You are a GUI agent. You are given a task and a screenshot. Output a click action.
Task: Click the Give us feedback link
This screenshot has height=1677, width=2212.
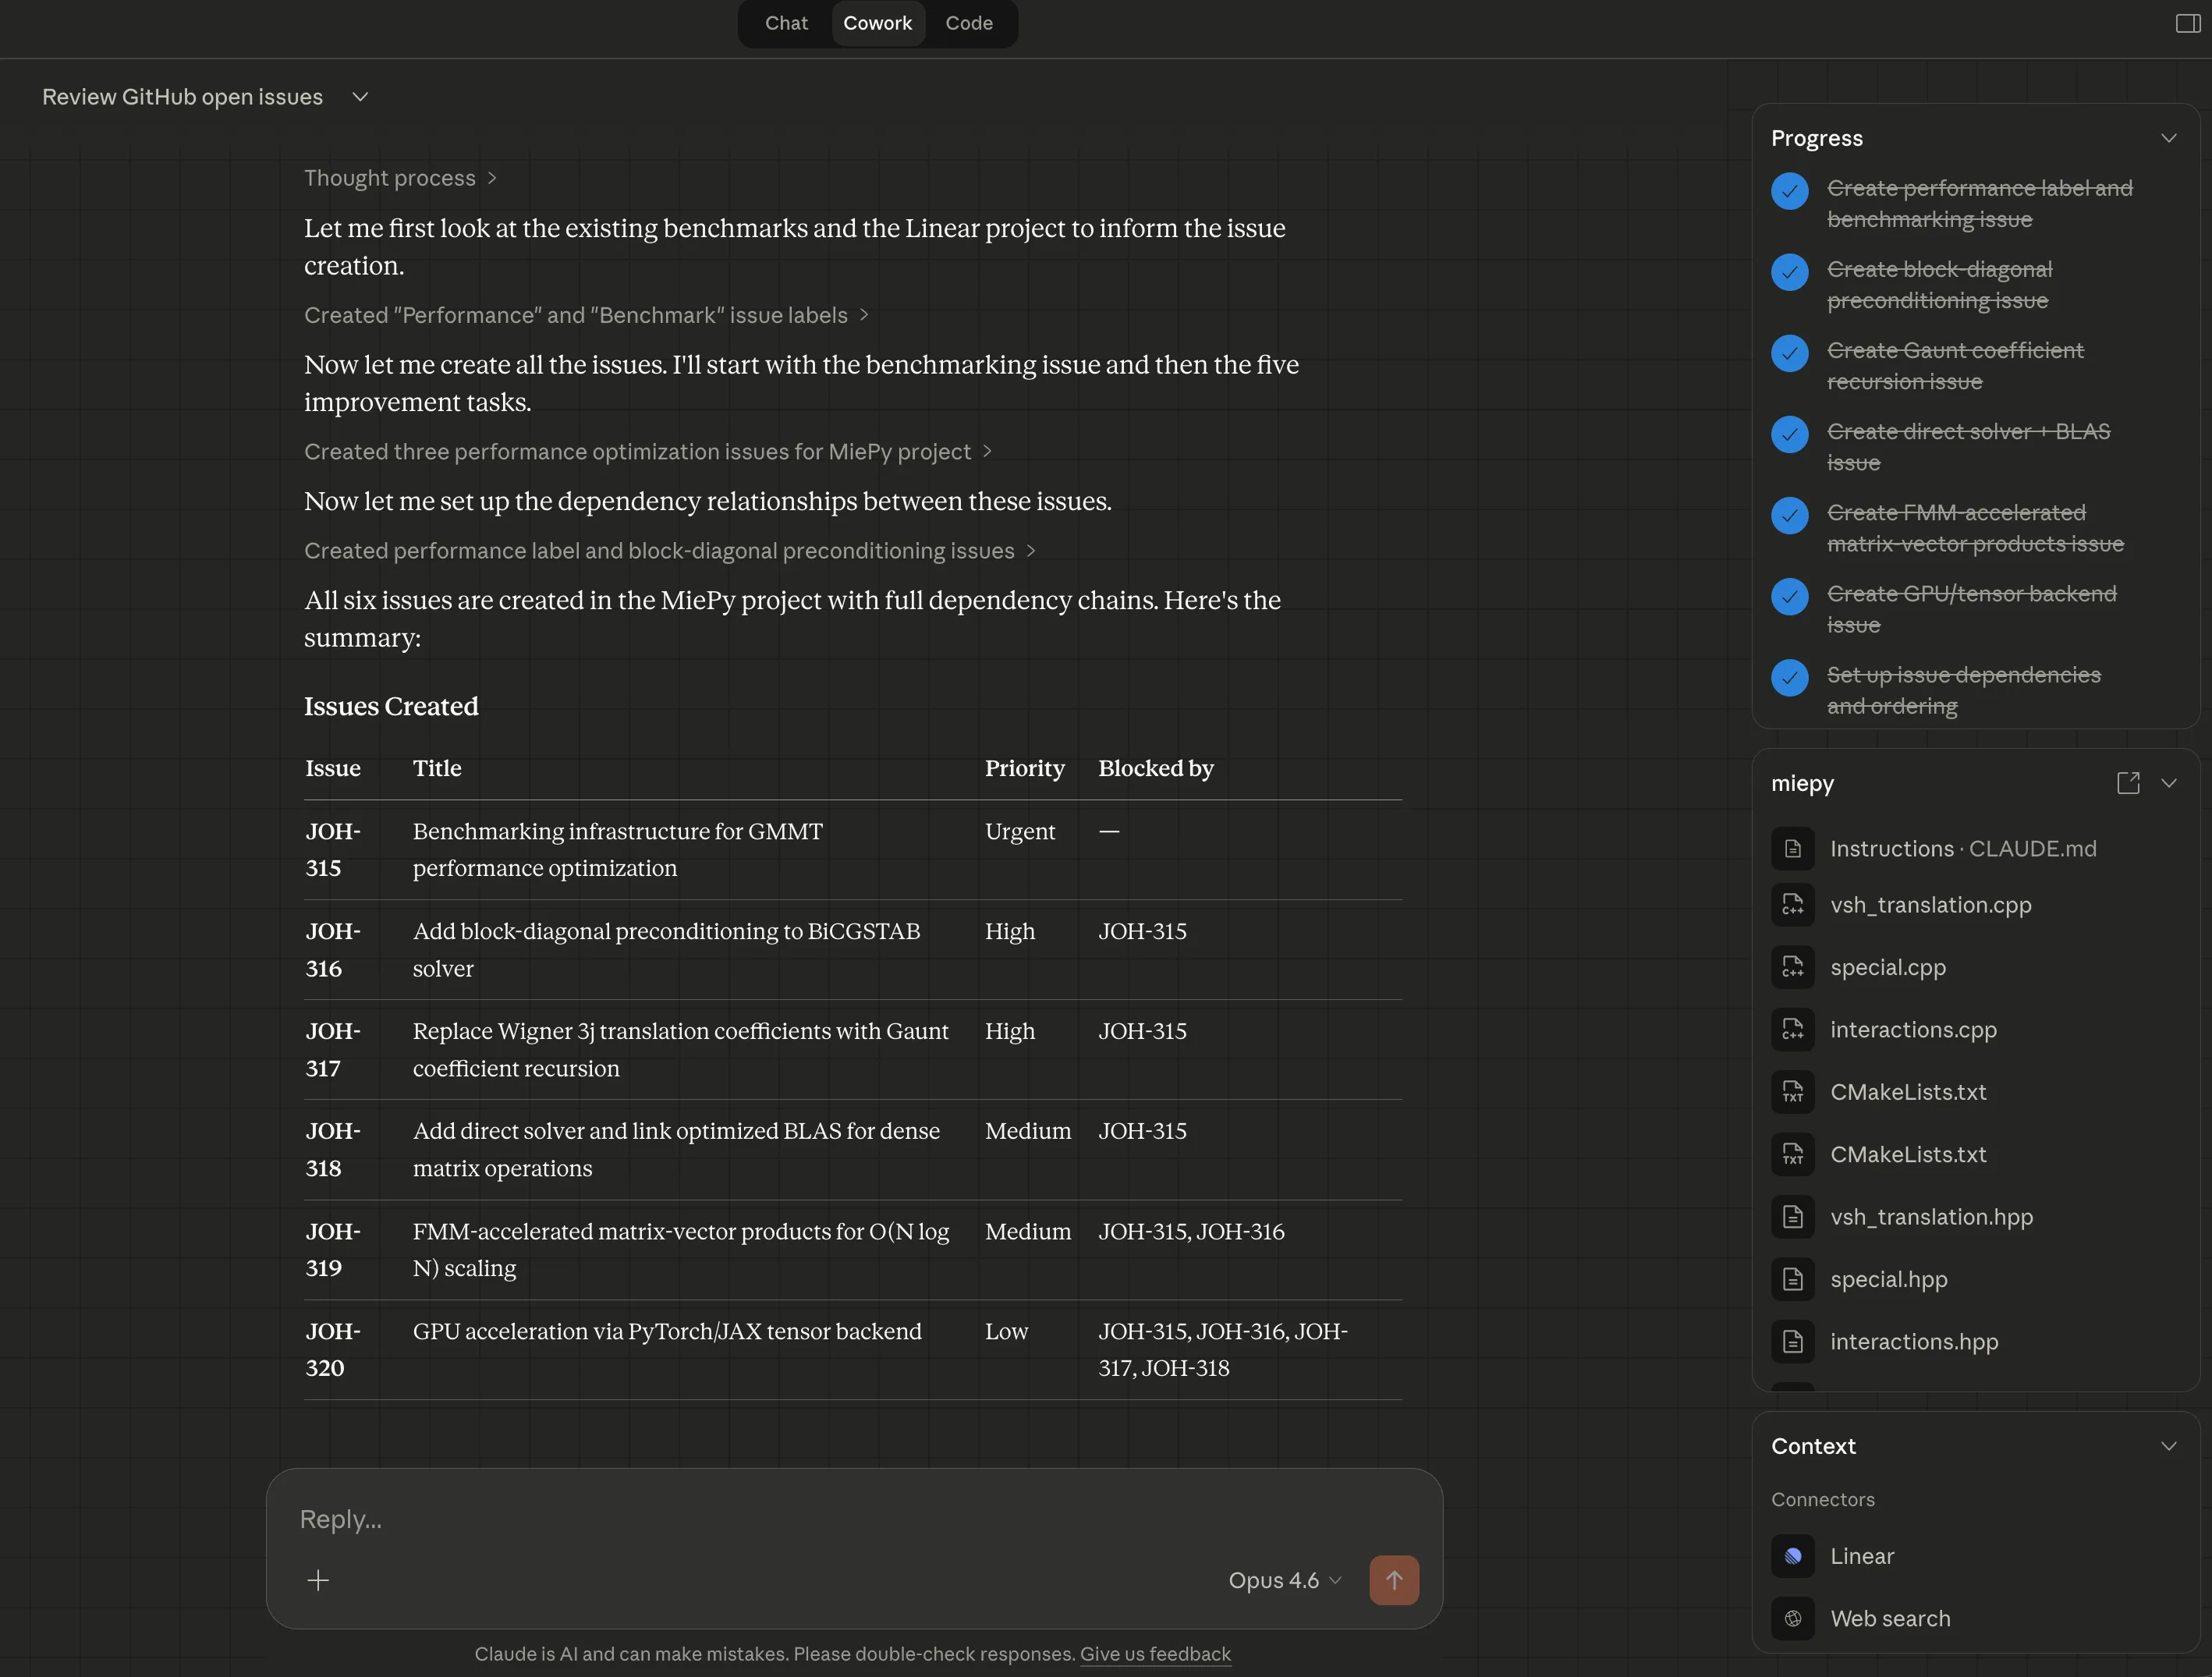click(1155, 1654)
